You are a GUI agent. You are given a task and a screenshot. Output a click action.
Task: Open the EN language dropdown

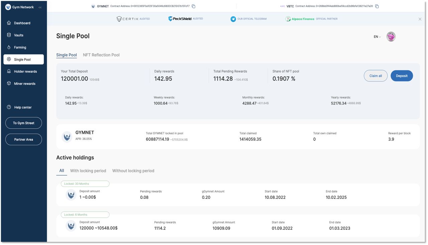(377, 37)
